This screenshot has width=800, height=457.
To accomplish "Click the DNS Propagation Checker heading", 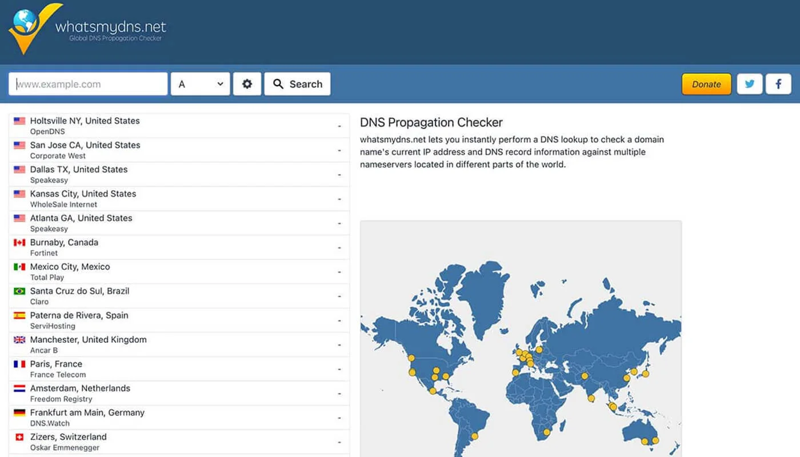I will [x=431, y=122].
